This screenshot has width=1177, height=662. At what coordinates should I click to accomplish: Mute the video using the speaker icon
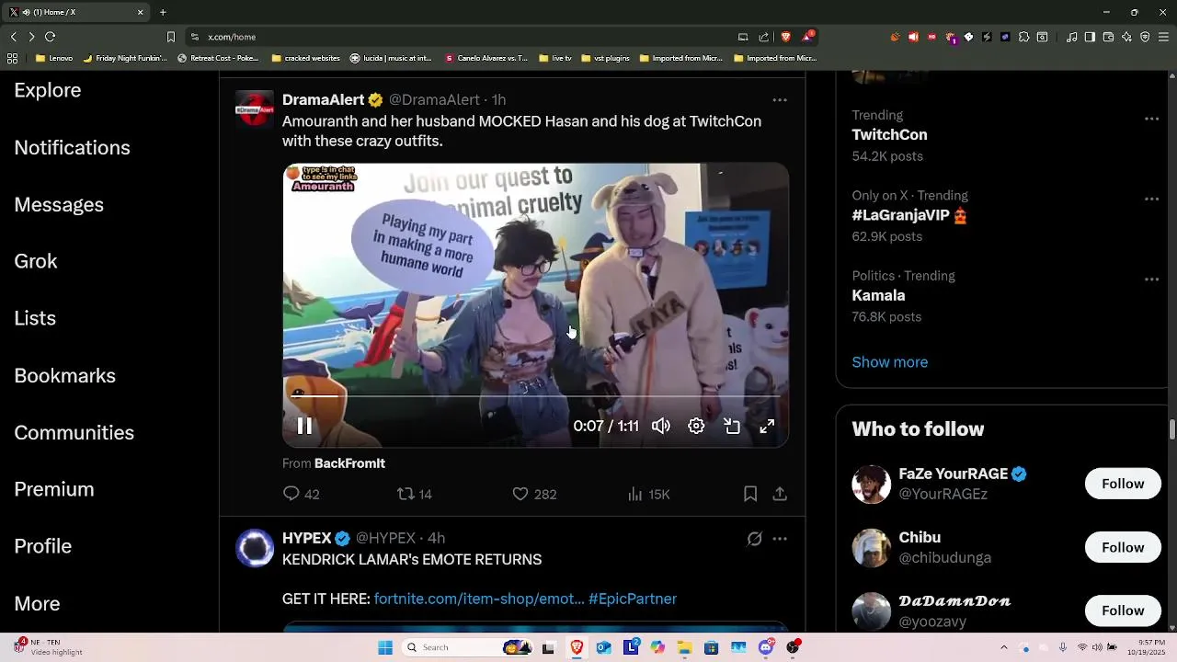point(661,426)
